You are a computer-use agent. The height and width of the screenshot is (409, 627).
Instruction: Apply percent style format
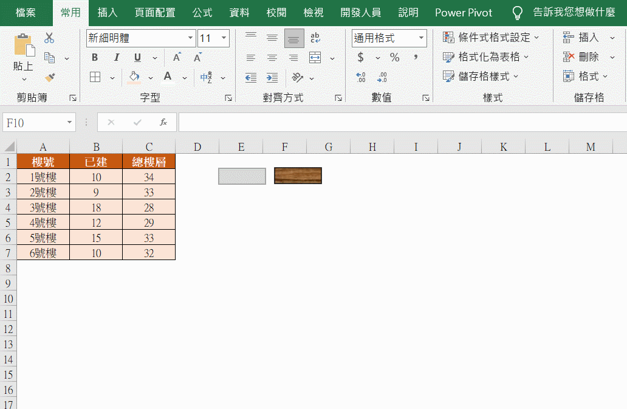click(x=395, y=58)
